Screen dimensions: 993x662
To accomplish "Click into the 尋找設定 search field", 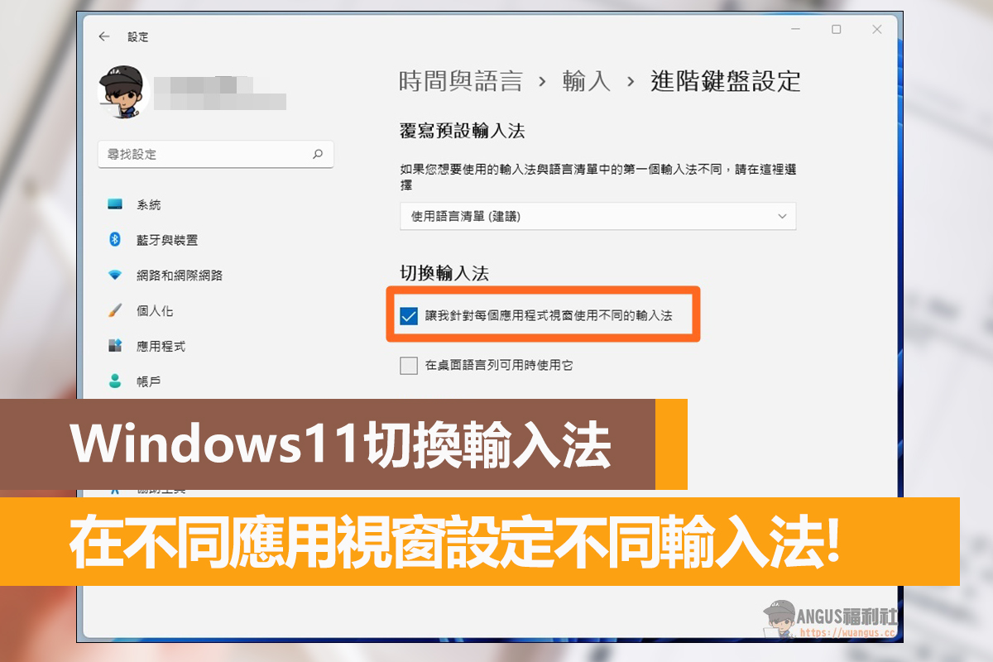I will [x=215, y=155].
